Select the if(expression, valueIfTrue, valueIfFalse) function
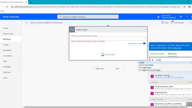Viewport: 192px width, 108px height. pos(170,104)
